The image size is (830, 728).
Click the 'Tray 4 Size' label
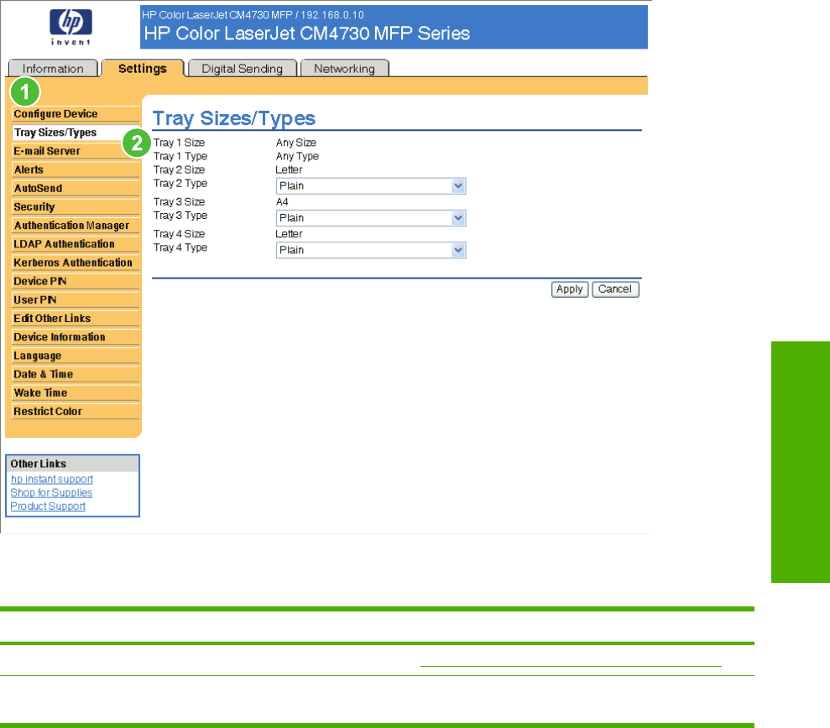pyautogui.click(x=179, y=234)
